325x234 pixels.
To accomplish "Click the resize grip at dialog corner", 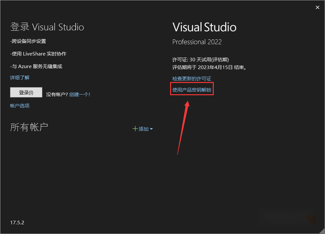I will point(322,231).
